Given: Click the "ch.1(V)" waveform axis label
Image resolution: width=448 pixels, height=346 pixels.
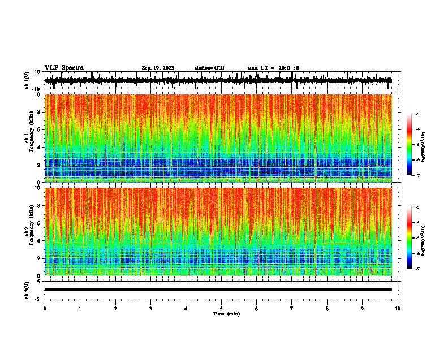Looking at the screenshot, I should 27,80.
